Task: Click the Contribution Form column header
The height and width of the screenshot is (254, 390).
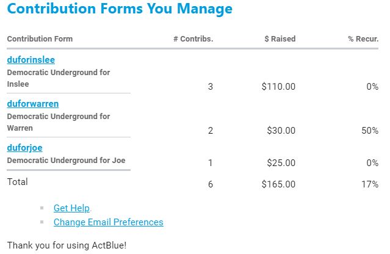Action: point(40,39)
